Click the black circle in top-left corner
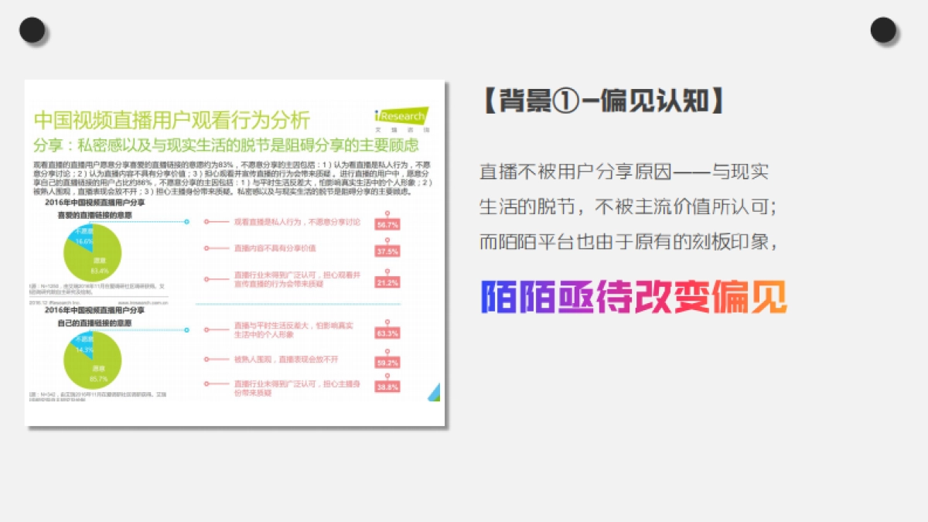The width and height of the screenshot is (928, 522). 32,29
